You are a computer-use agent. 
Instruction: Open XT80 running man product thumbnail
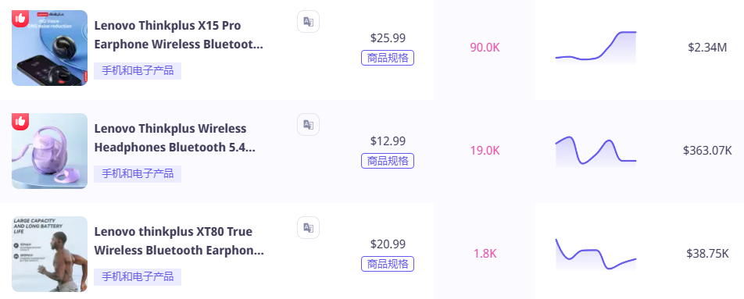(50, 254)
